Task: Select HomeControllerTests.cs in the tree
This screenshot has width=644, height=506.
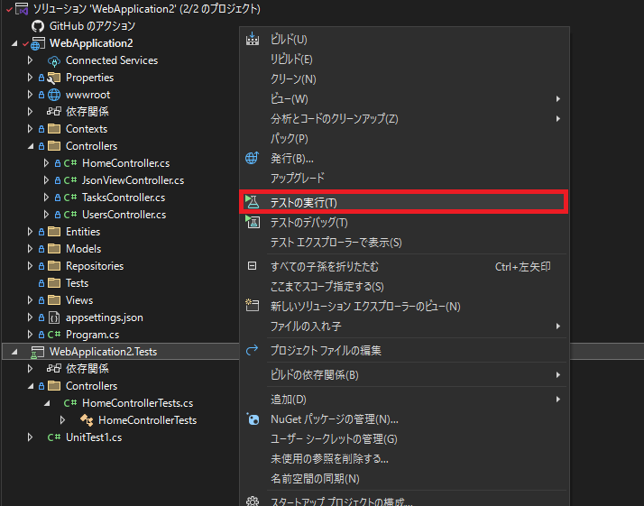Action: [138, 403]
